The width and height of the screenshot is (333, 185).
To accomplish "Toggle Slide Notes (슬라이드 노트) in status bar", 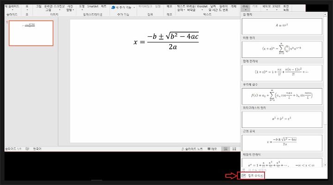I will click(x=192, y=149).
